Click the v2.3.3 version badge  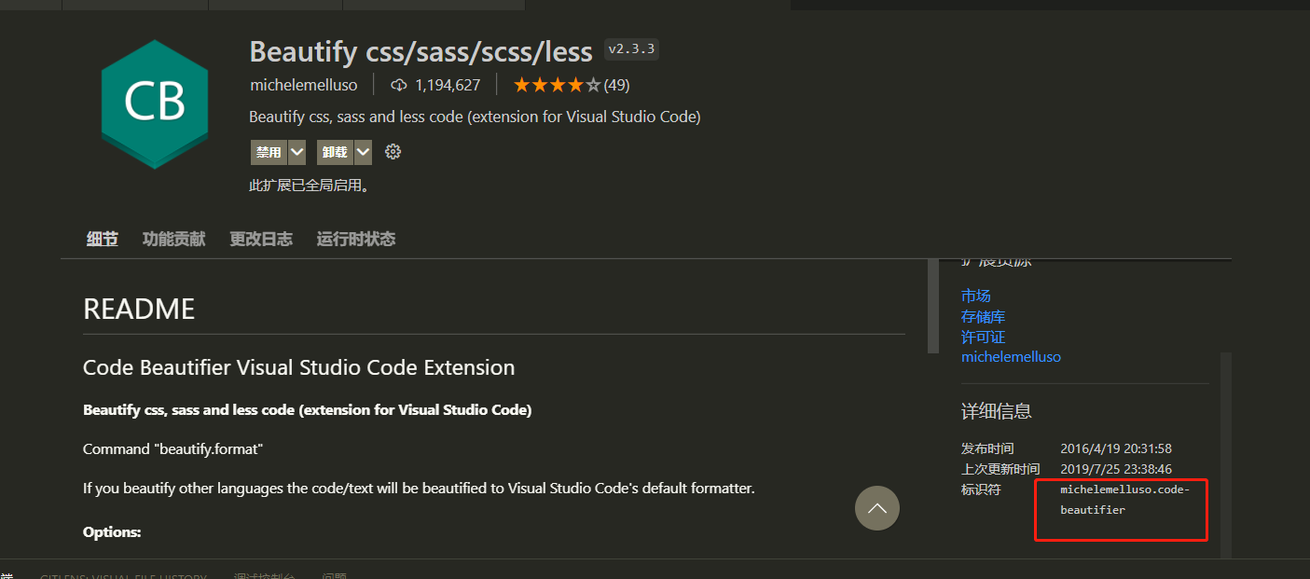click(631, 48)
